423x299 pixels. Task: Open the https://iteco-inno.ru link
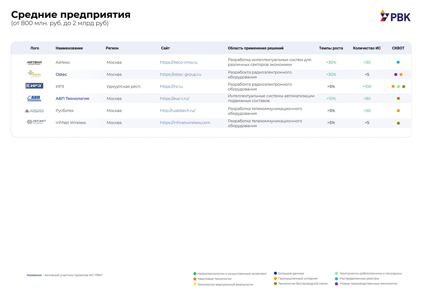tap(179, 62)
